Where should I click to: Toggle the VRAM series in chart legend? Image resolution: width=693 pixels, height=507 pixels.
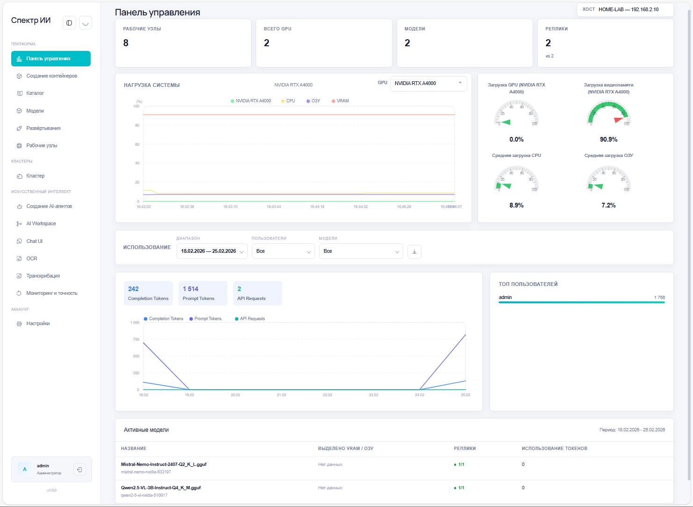tap(340, 101)
